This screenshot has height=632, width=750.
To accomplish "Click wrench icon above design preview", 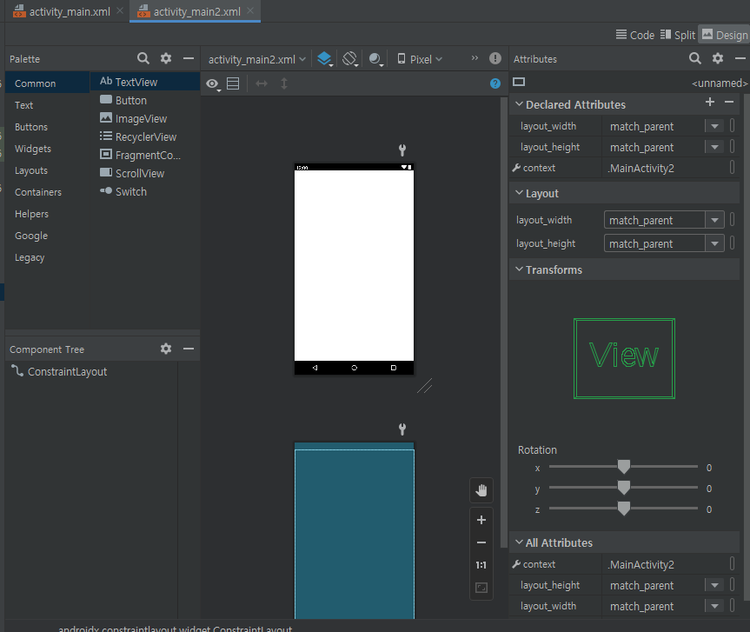I will [402, 150].
